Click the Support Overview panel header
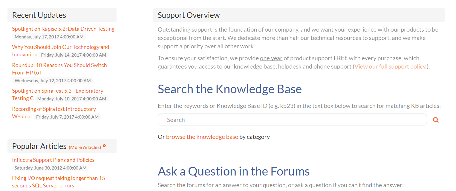This screenshot has width=456, height=191. (x=299, y=15)
